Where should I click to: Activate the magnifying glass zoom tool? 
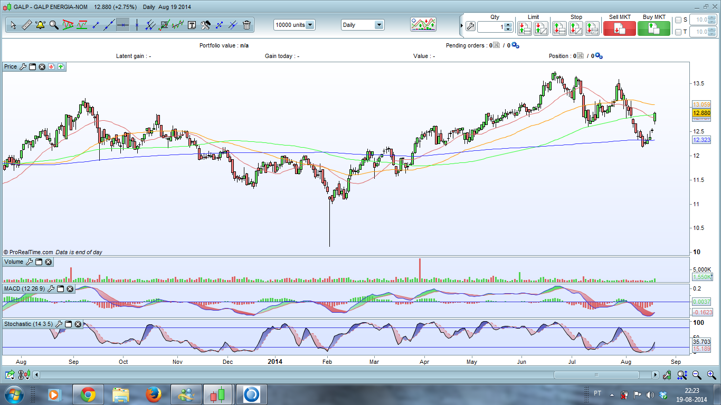pyautogui.click(x=54, y=25)
